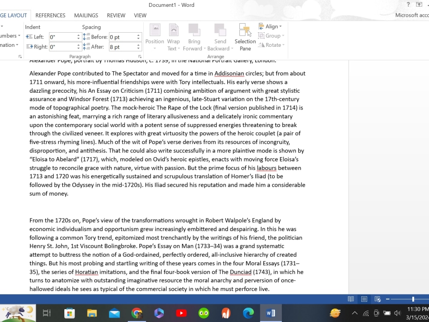The image size is (429, 322).
Task: Open Google Chrome from taskbar
Action: 137,313
